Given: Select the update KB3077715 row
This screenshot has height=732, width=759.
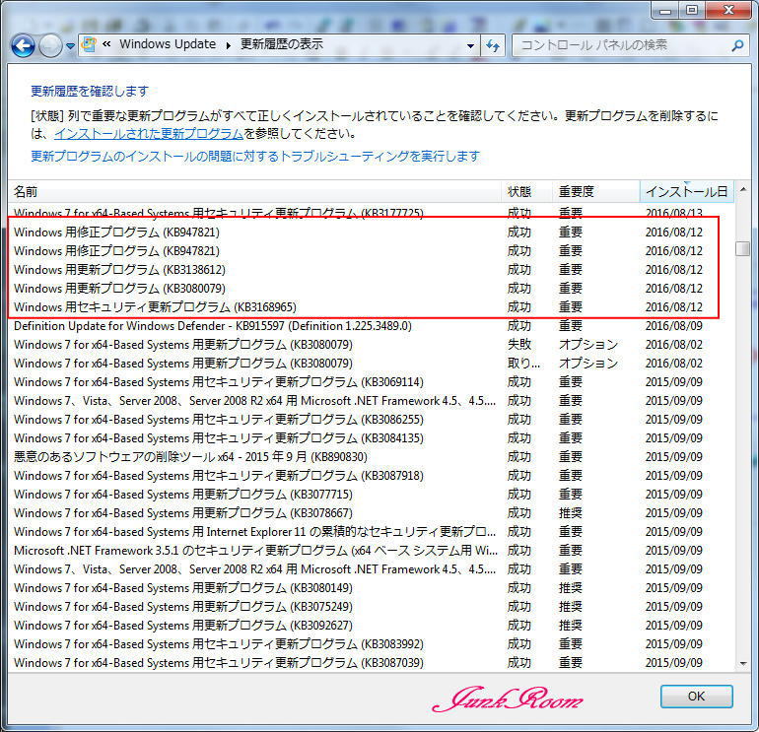Looking at the screenshot, I should click(x=371, y=494).
